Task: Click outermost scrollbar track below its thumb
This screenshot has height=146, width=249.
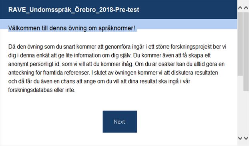Action: coord(246,114)
